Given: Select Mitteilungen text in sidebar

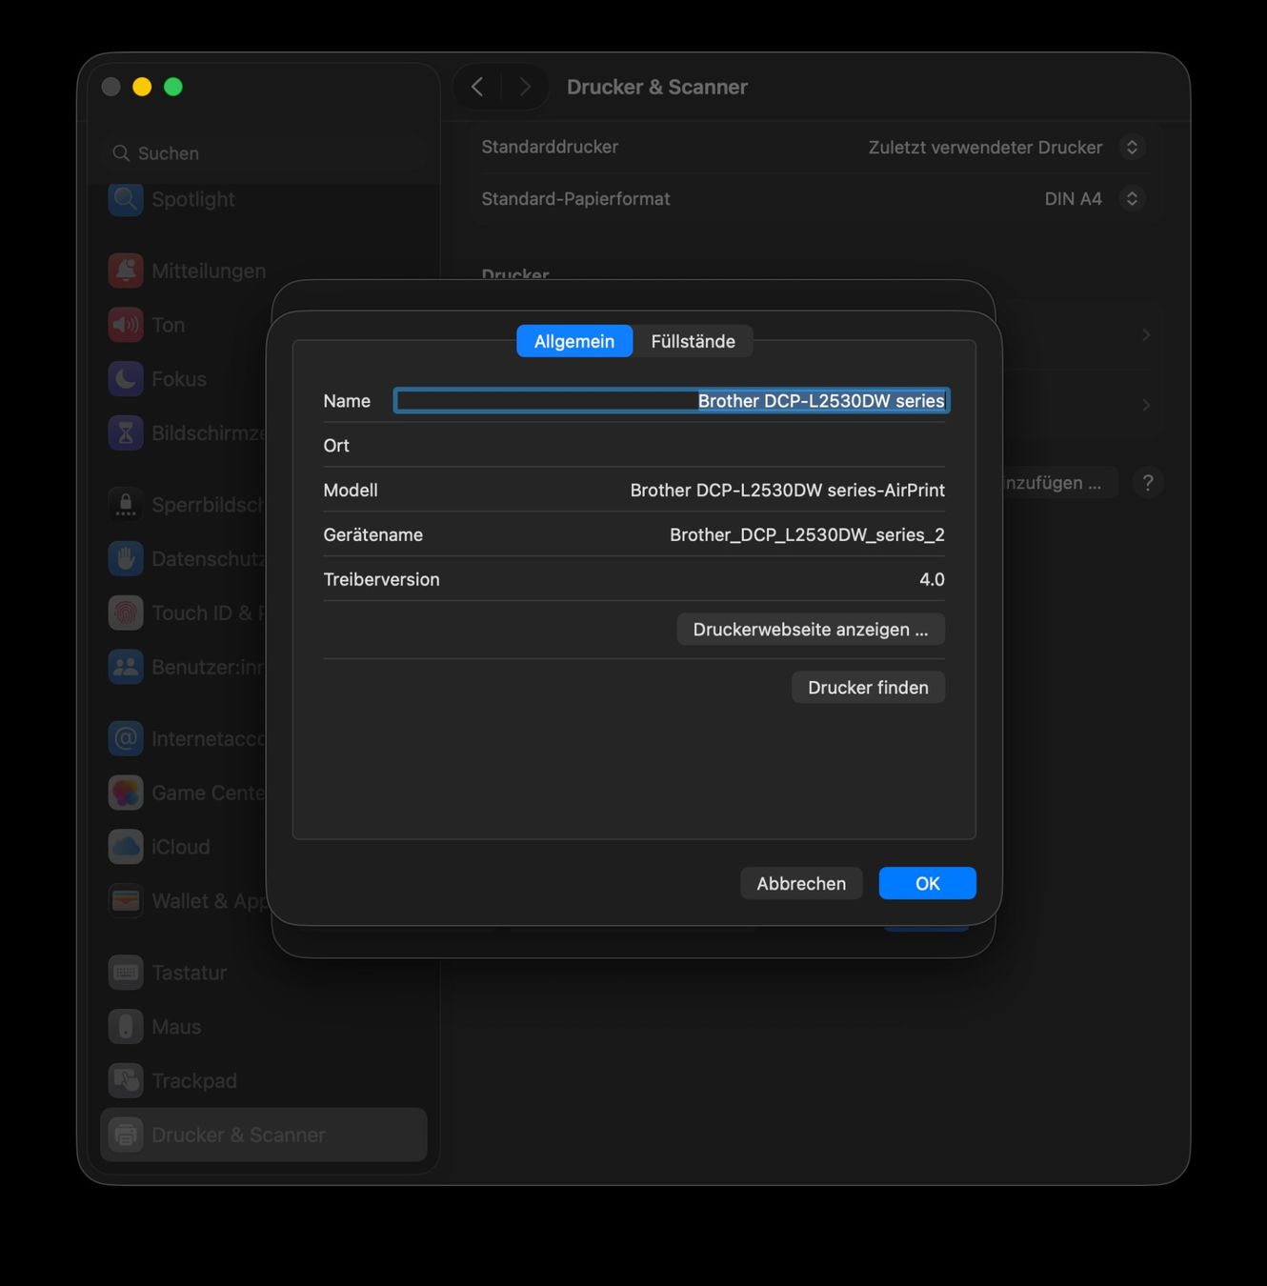Looking at the screenshot, I should click(209, 271).
